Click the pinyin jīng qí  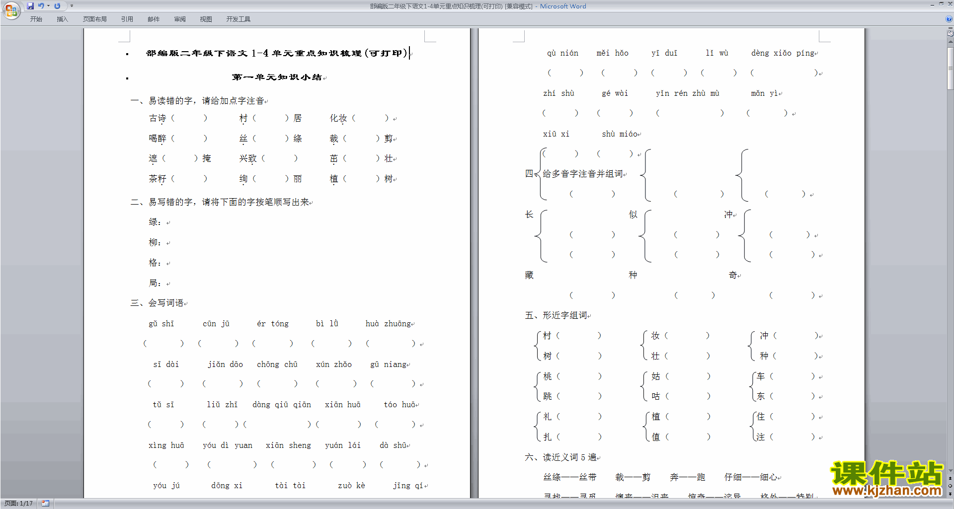[x=408, y=486]
